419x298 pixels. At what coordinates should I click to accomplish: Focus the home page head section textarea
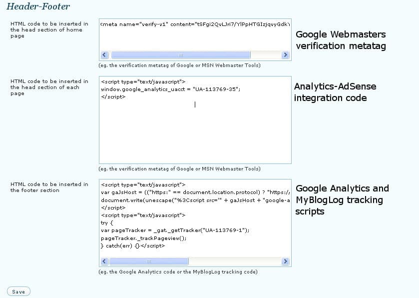(195, 37)
